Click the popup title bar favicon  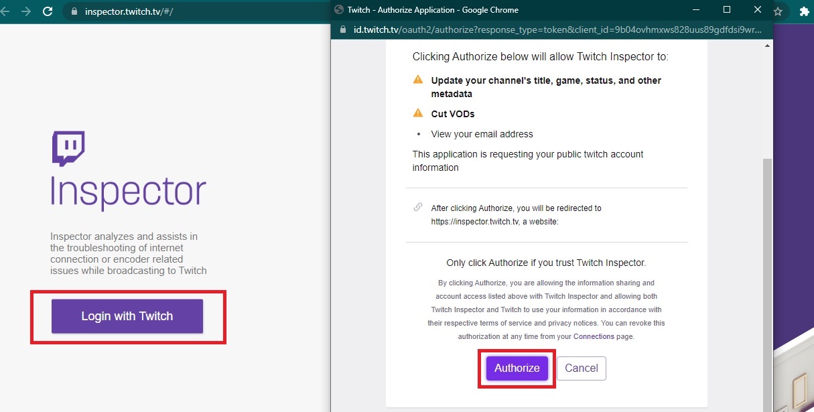pos(338,9)
